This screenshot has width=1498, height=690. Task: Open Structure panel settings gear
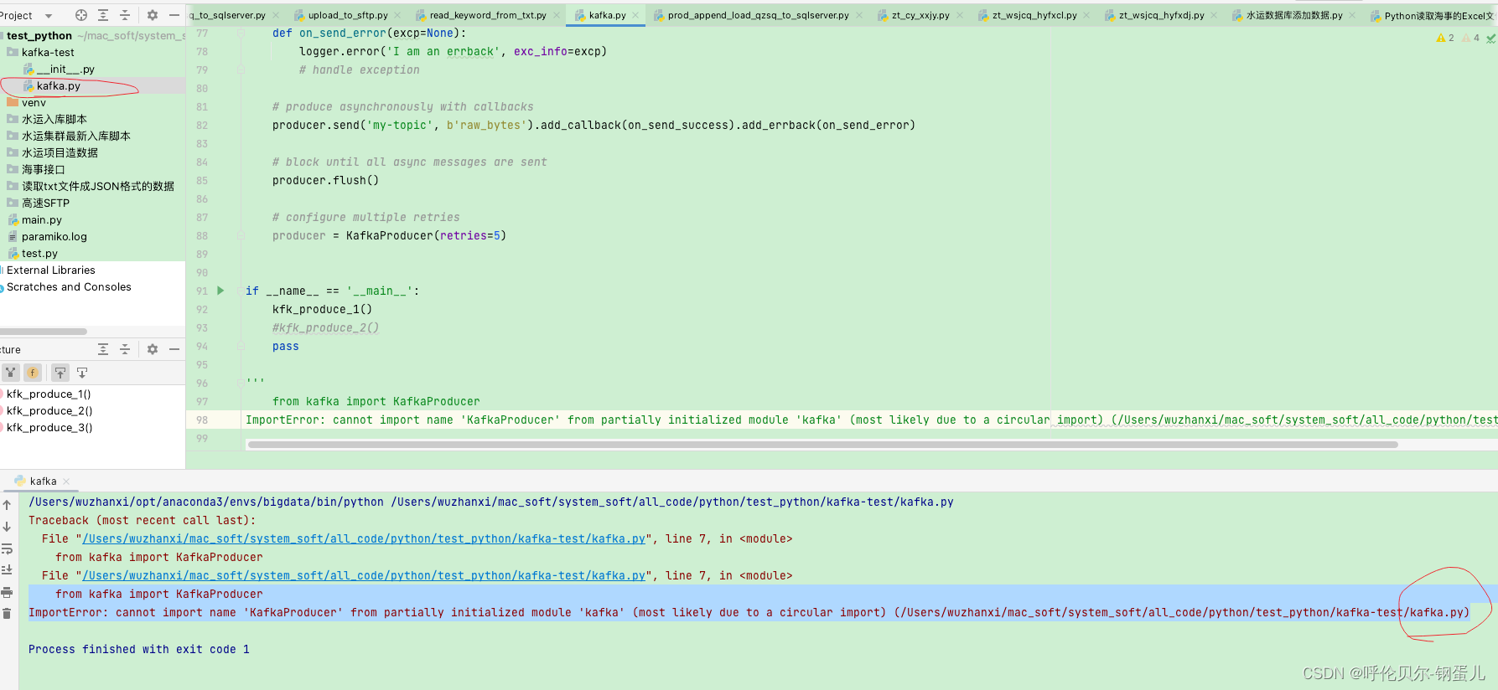point(153,349)
